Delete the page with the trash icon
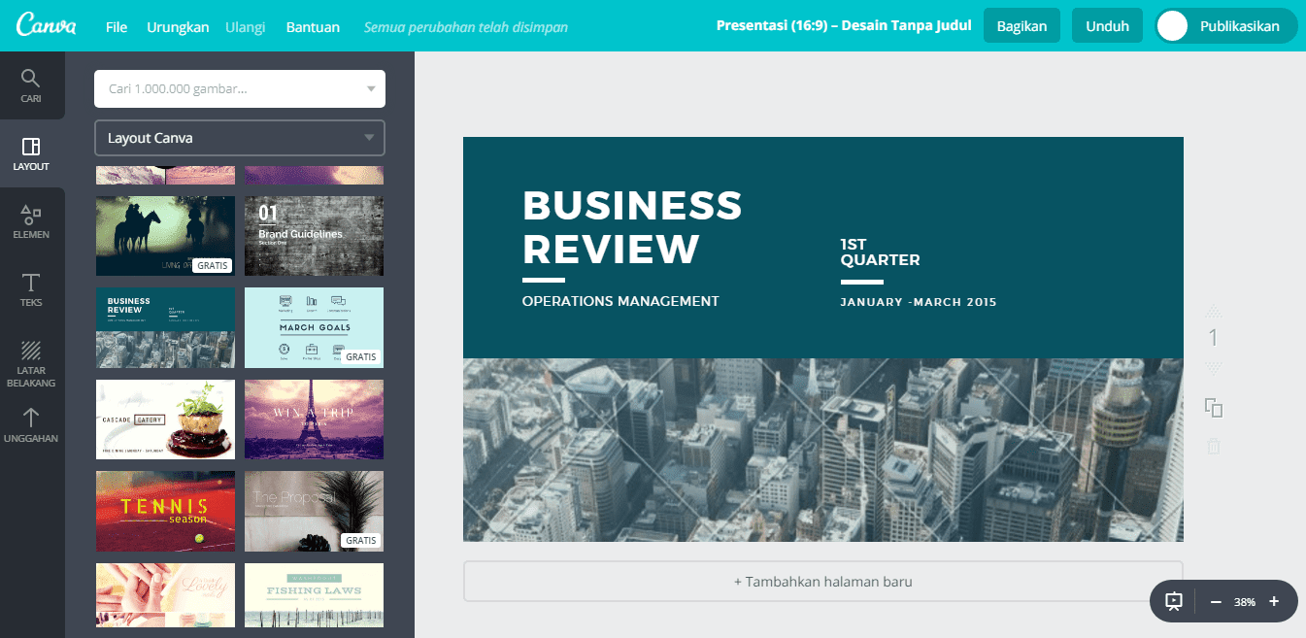 1214,447
